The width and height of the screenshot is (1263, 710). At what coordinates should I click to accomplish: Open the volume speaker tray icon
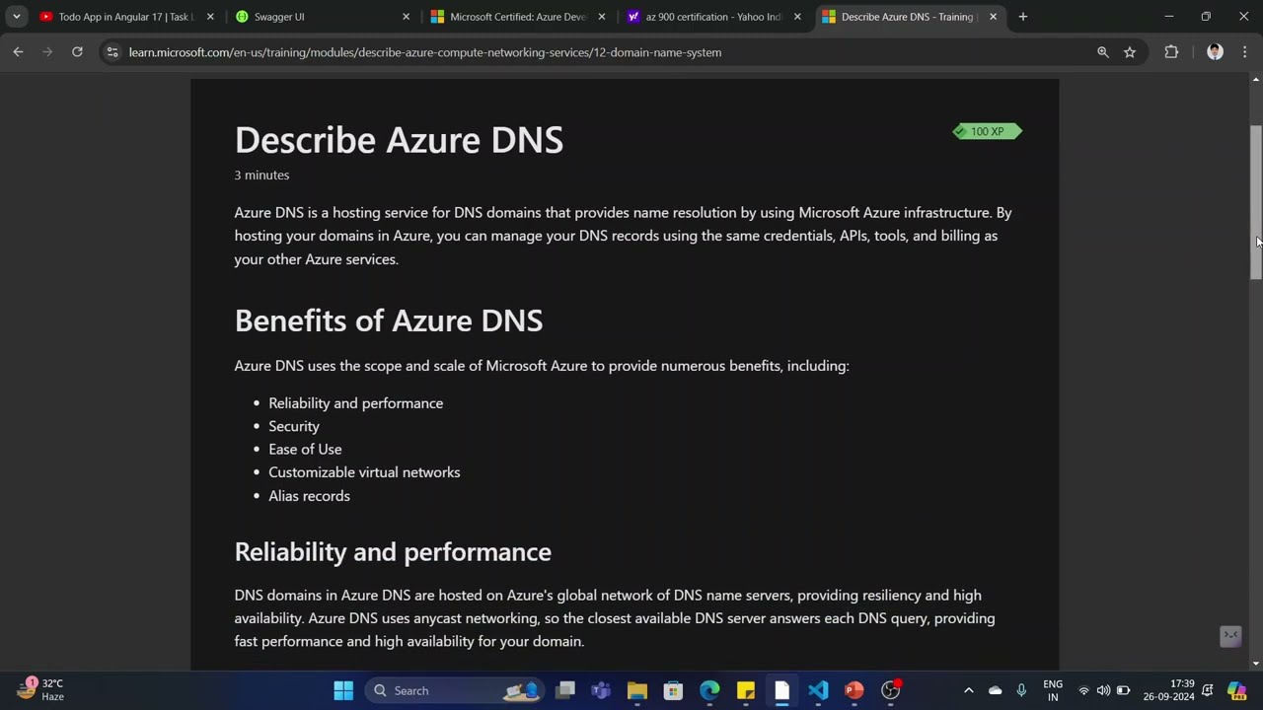[x=1103, y=690]
